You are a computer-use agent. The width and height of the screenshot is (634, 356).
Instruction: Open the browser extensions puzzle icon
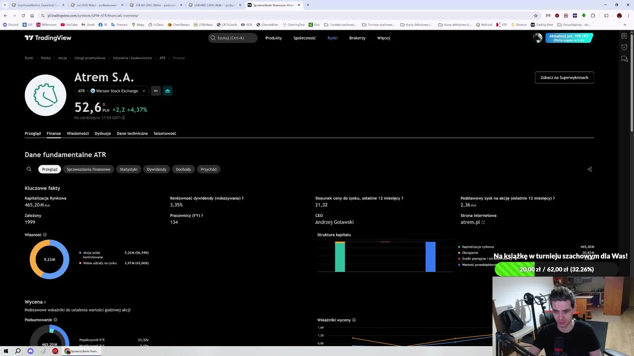click(x=593, y=15)
